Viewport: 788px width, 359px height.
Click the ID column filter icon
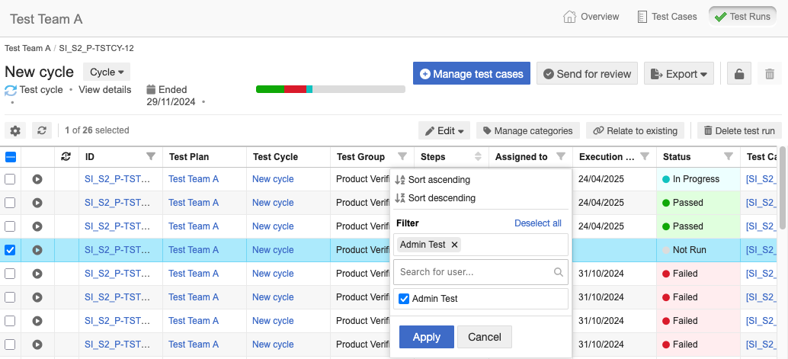click(151, 157)
